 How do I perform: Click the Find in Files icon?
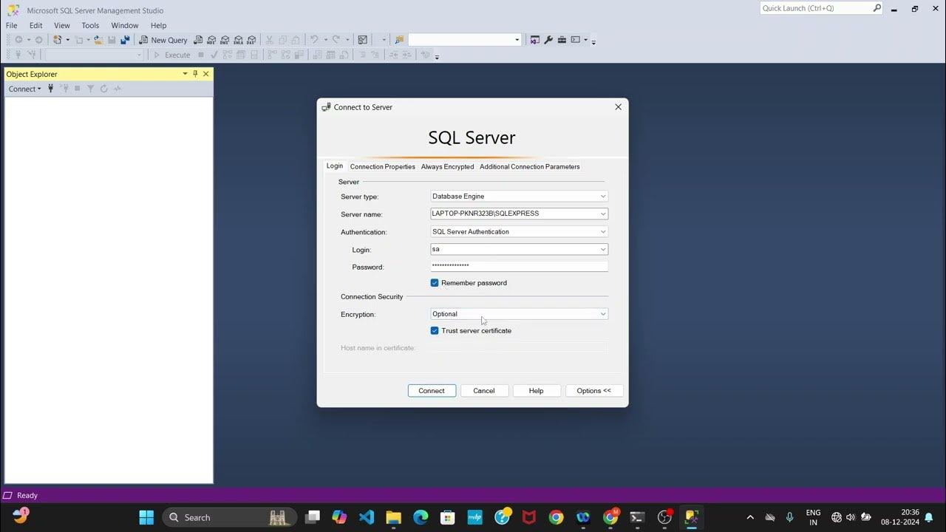(399, 40)
